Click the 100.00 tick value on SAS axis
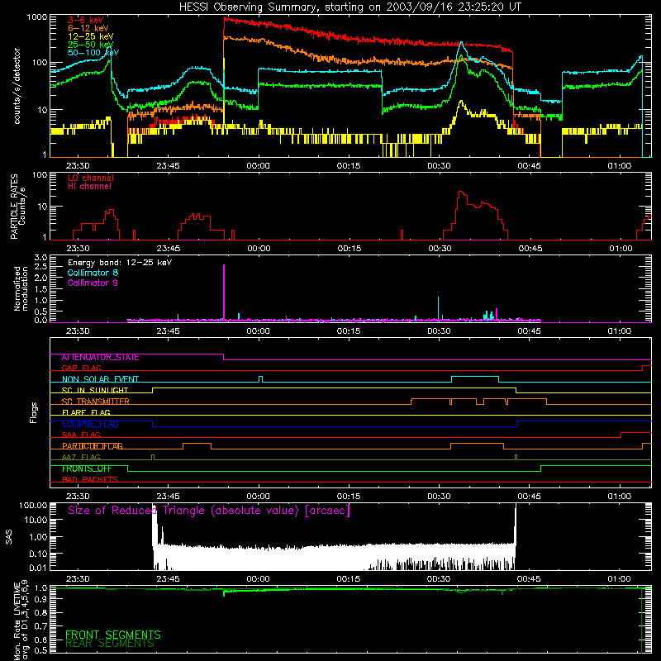The image size is (661, 661). point(33,506)
